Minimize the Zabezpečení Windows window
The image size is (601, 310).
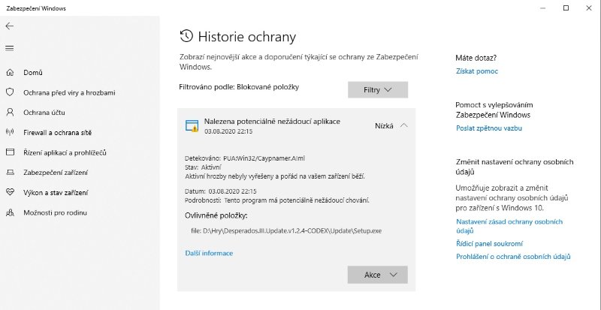(542, 8)
